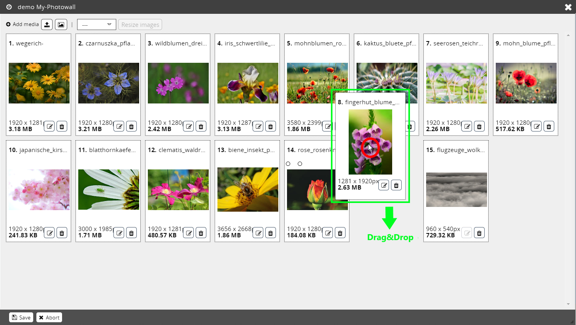The height and width of the screenshot is (325, 576).
Task: Click the upload media icon button
Action: click(47, 24)
